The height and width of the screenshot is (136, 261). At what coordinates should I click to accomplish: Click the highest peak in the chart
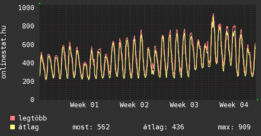(x=213, y=14)
